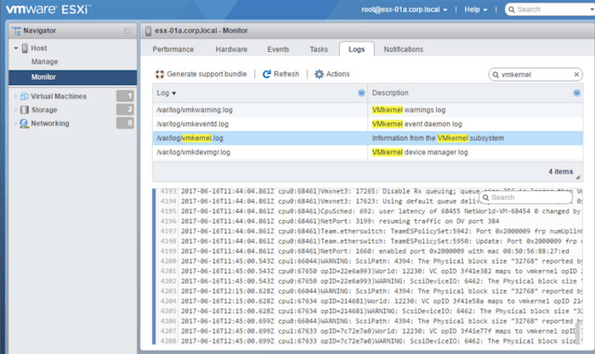Click the Actions gear icon

point(319,75)
